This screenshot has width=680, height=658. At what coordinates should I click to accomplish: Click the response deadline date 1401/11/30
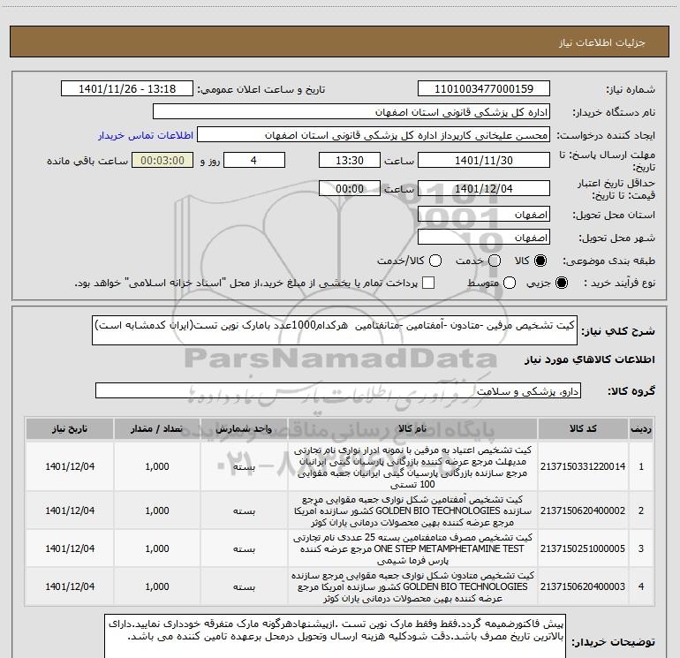484,160
